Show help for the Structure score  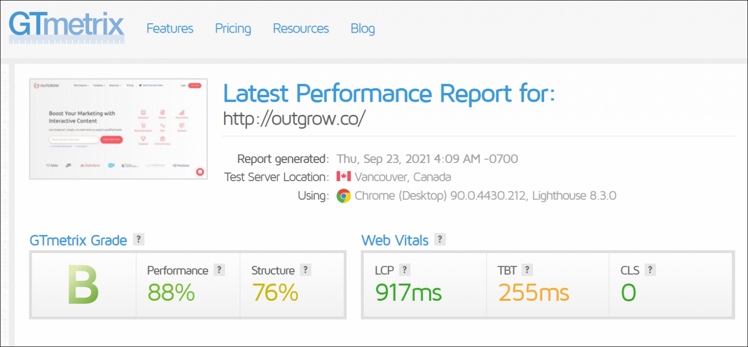coord(305,270)
